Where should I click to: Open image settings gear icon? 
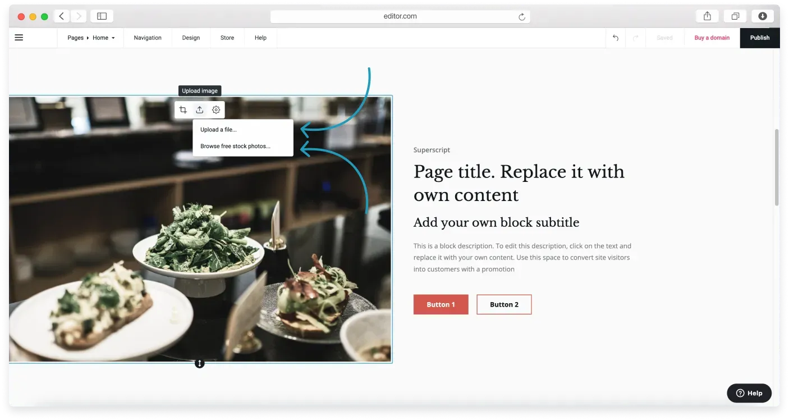click(x=216, y=110)
